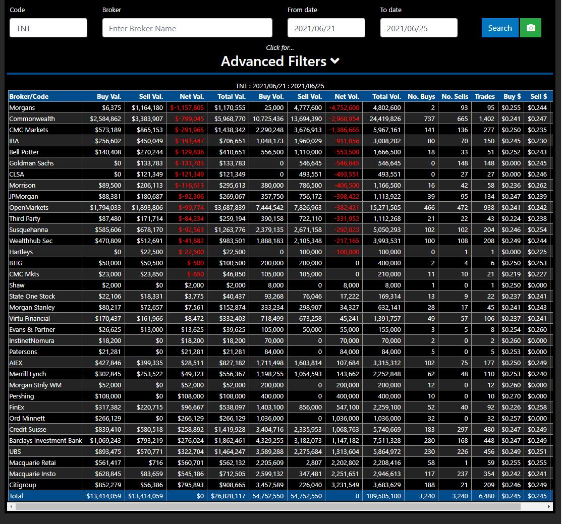
Task: Click the CLSA broker name
Action: click(17, 174)
